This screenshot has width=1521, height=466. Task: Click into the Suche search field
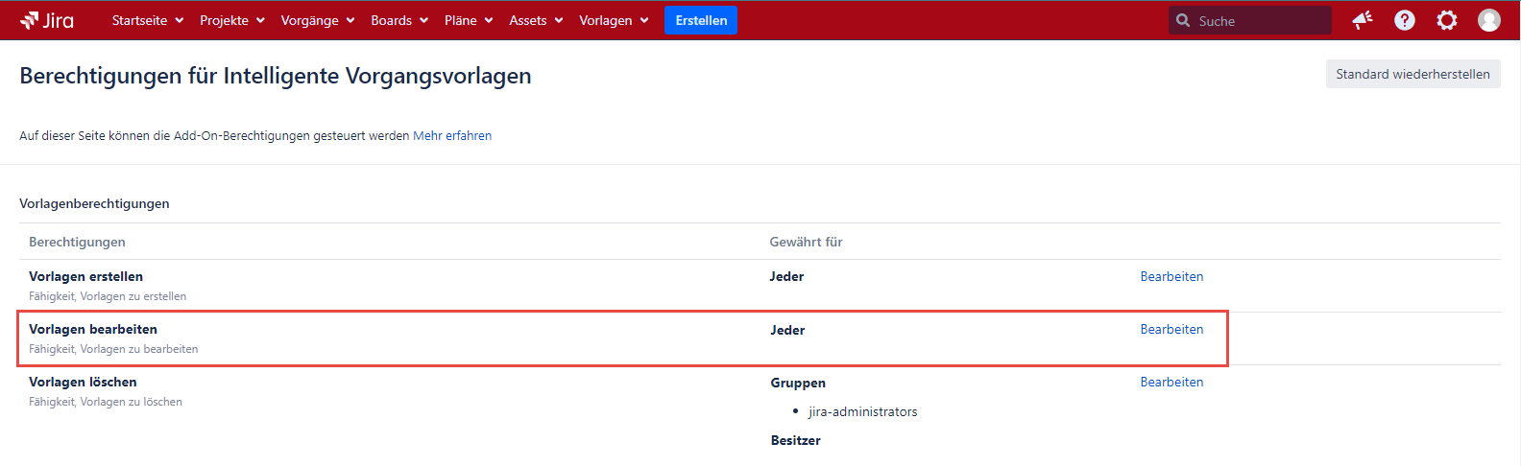click(1260, 20)
